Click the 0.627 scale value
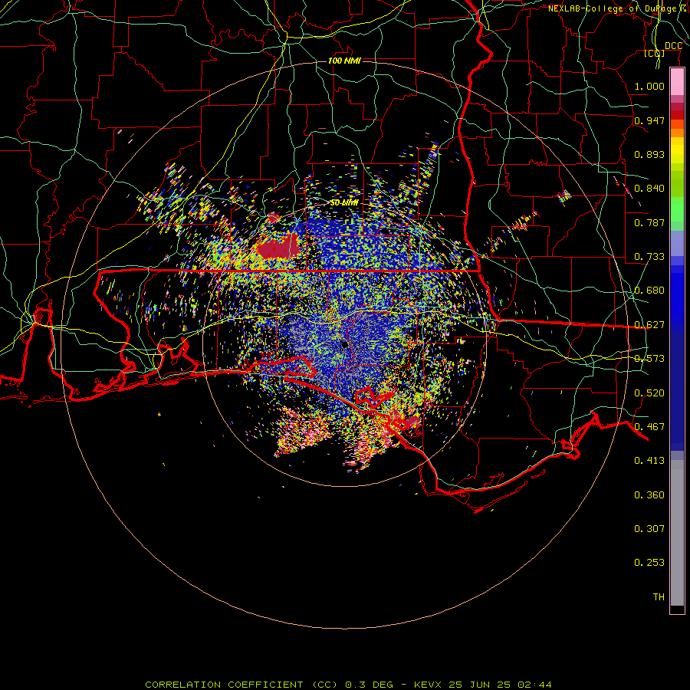Viewport: 690px width, 690px height. click(649, 325)
